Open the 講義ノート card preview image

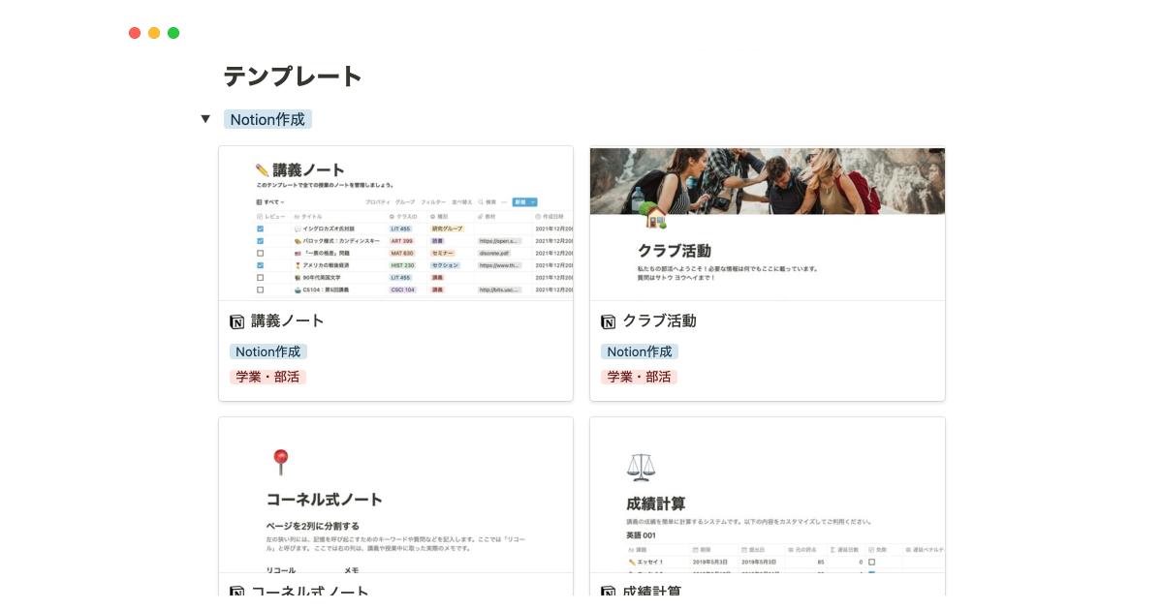[x=396, y=223]
